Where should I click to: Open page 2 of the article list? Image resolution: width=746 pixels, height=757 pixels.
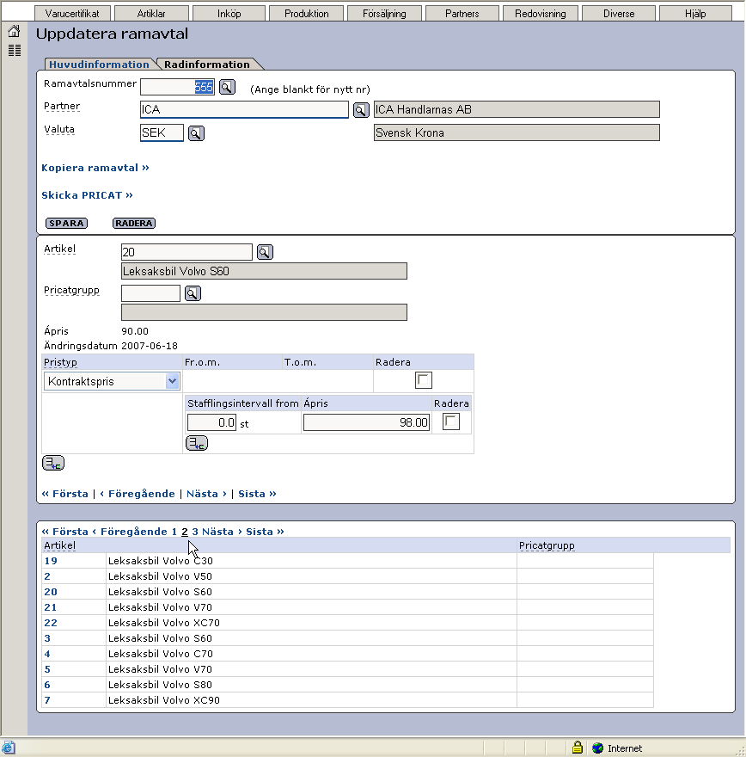(x=185, y=531)
